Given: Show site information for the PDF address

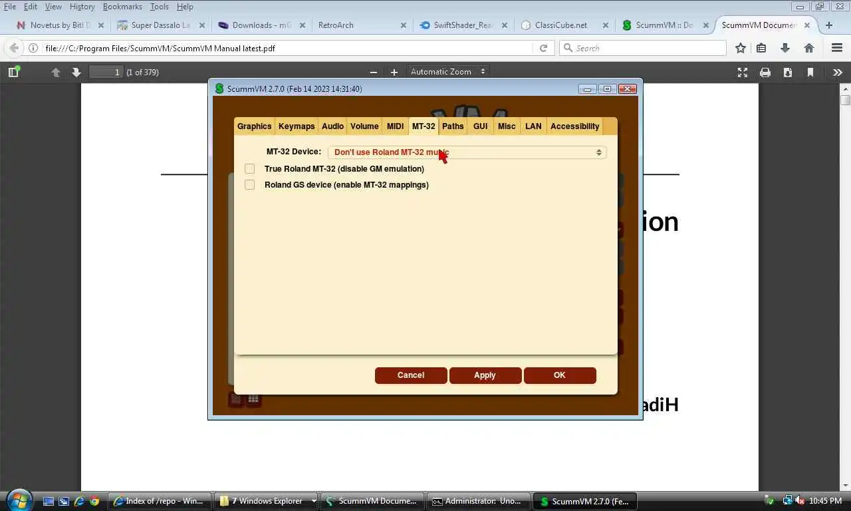Looking at the screenshot, I should point(33,48).
